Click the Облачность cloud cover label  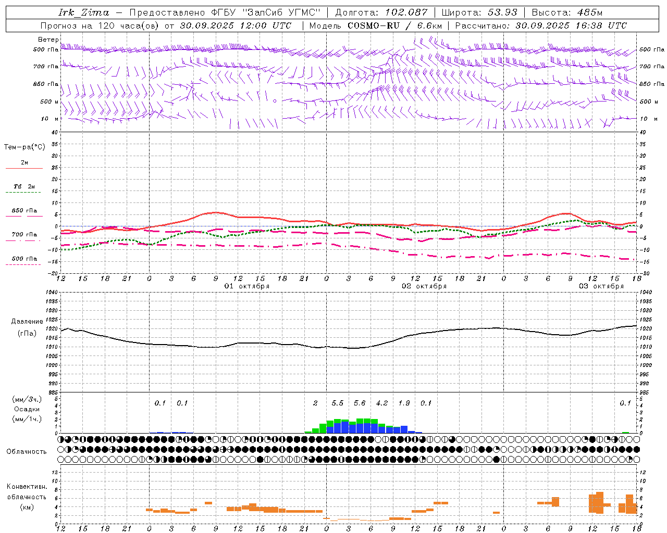27,451
